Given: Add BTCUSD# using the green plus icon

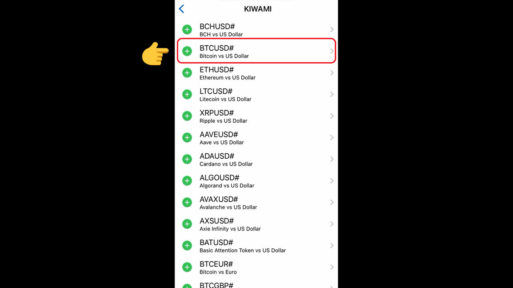Looking at the screenshot, I should (x=187, y=51).
